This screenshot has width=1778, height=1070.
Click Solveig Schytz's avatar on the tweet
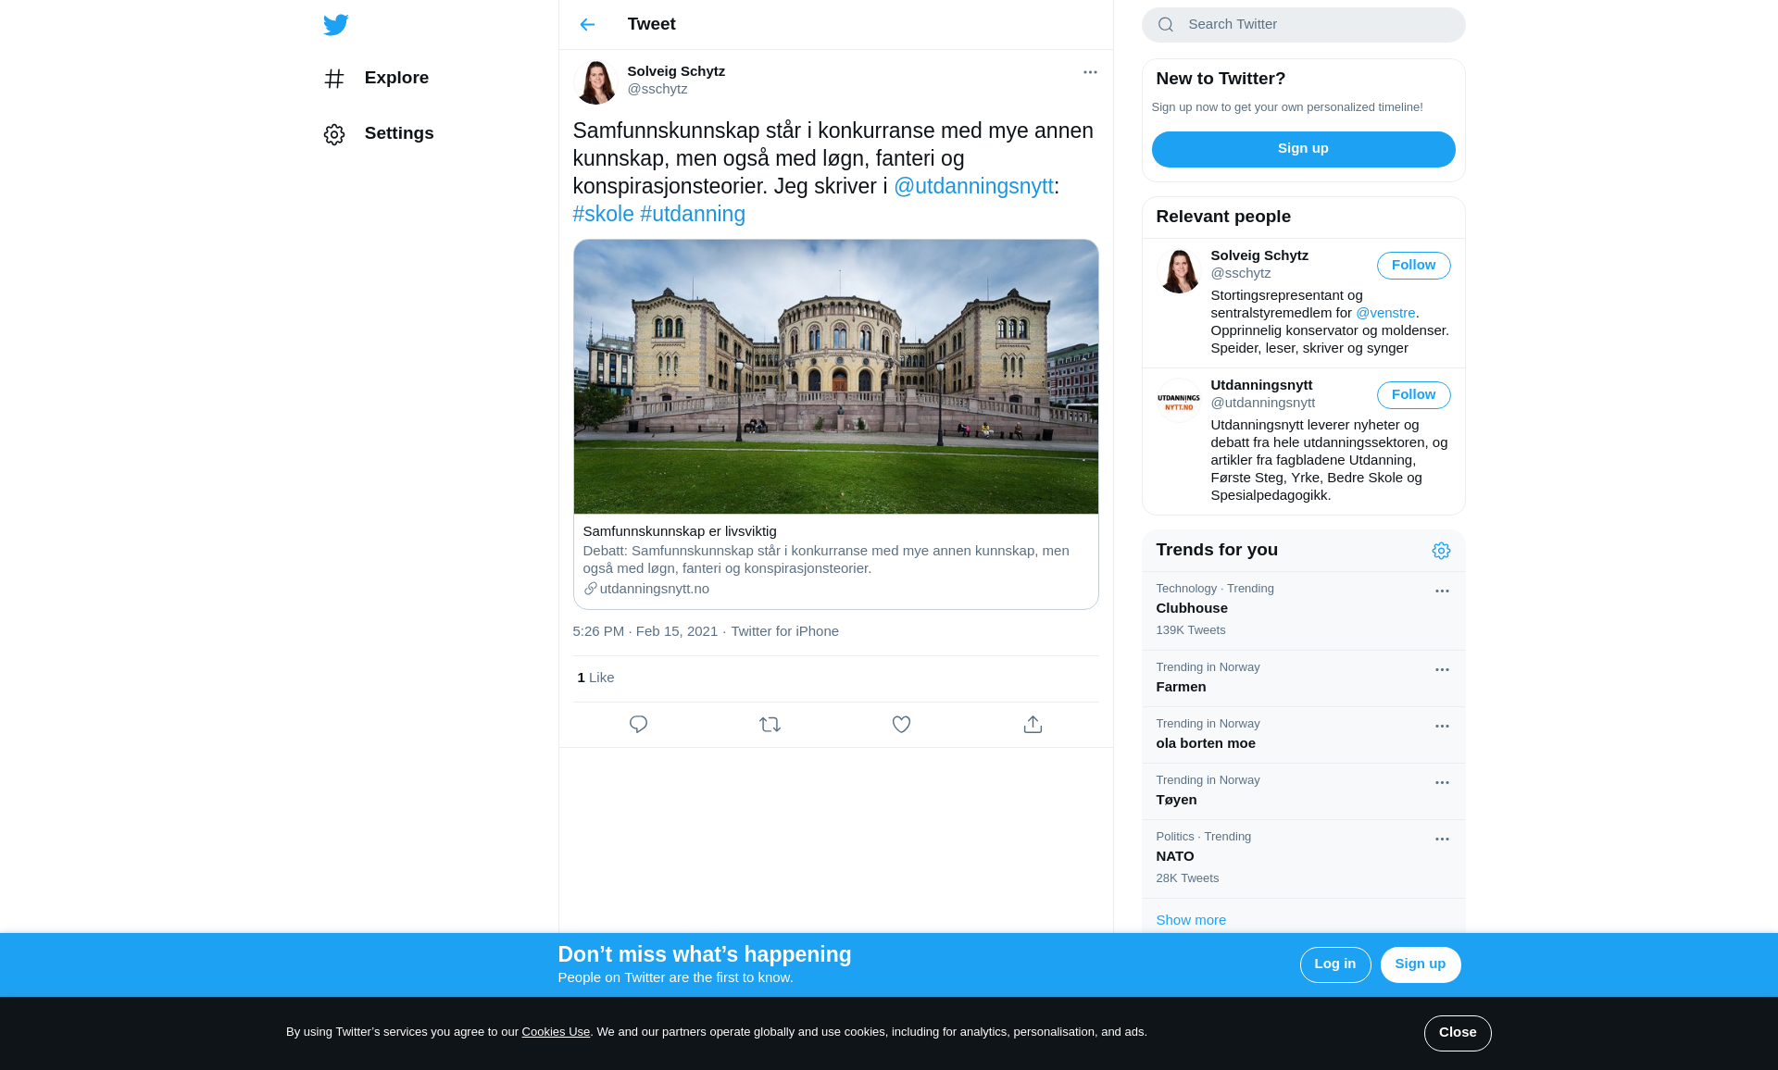pos(595,81)
